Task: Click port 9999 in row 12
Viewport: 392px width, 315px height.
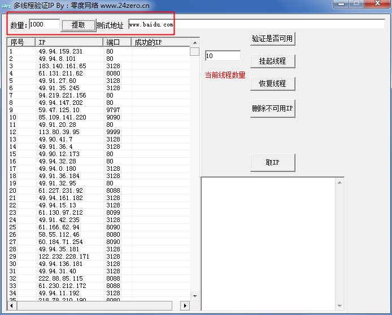Action: click(x=113, y=132)
